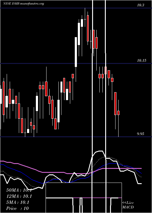Click the tallest white candlestick body

tap(76, 52)
